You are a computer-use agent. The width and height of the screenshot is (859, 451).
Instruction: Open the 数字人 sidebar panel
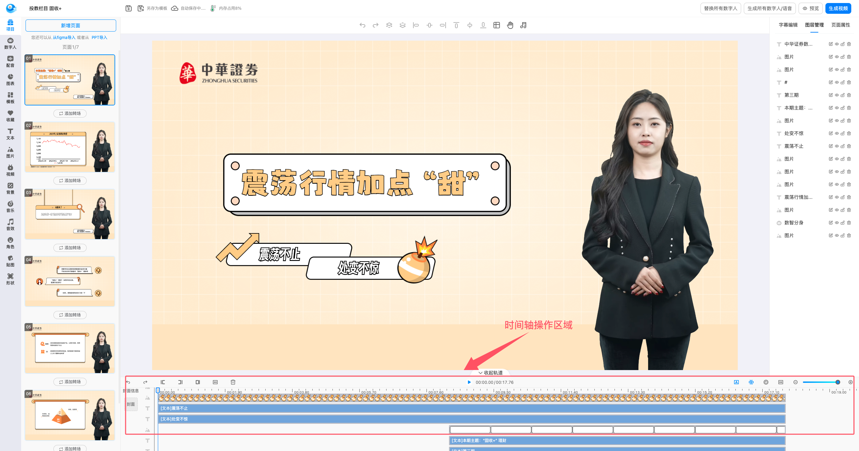(x=10, y=43)
